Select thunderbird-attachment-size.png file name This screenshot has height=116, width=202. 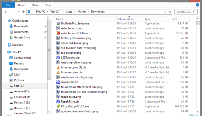tap(82, 87)
